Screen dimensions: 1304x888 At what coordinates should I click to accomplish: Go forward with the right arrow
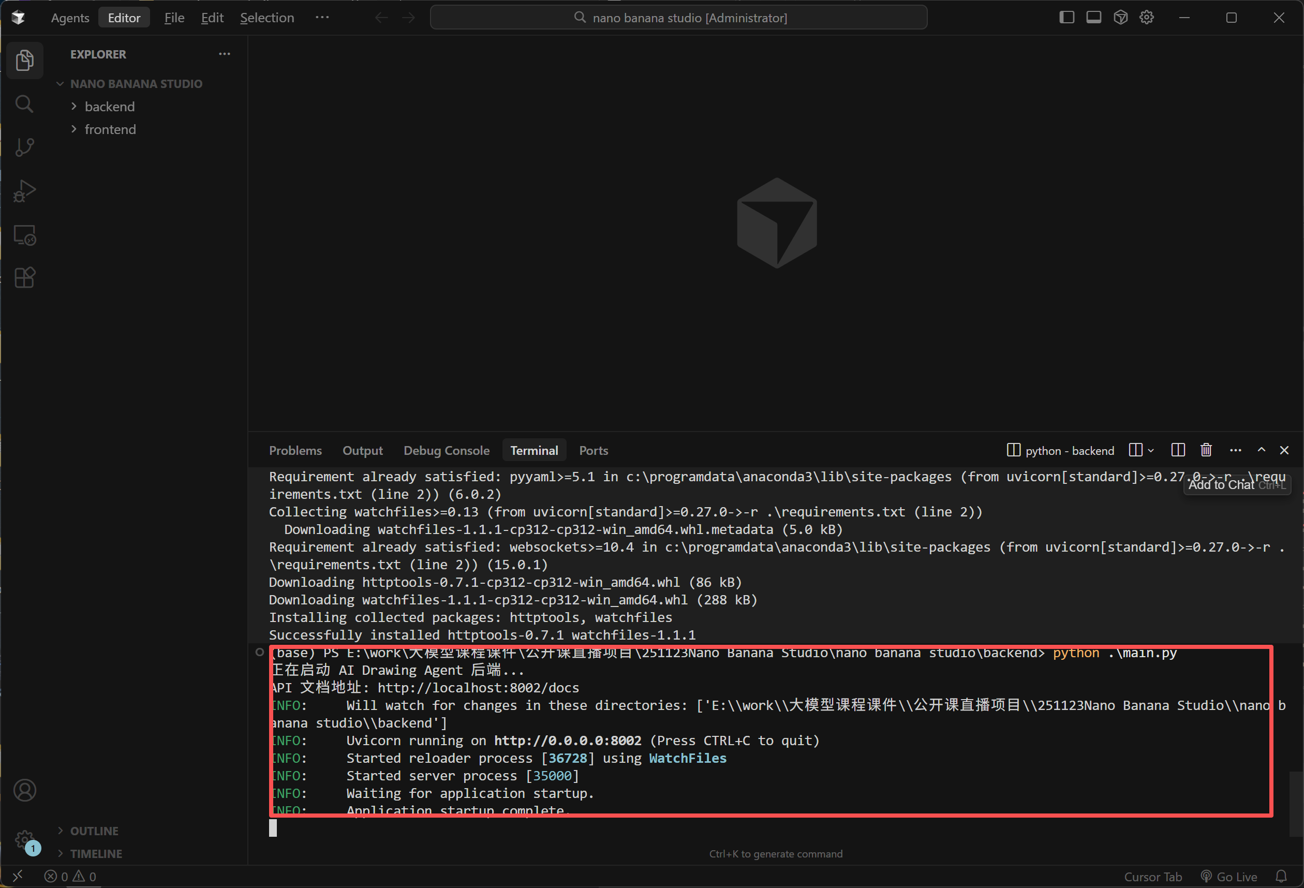408,18
